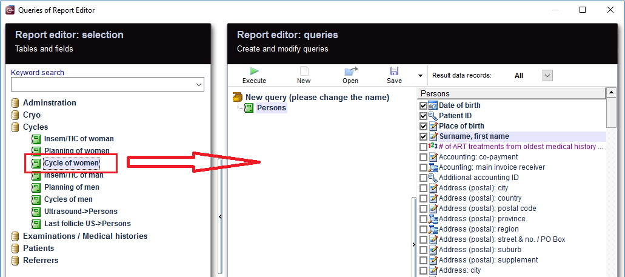Image resolution: width=625 pixels, height=277 pixels.
Task: Click the Address (postal): street & no. / PO Box
Action: point(502,239)
